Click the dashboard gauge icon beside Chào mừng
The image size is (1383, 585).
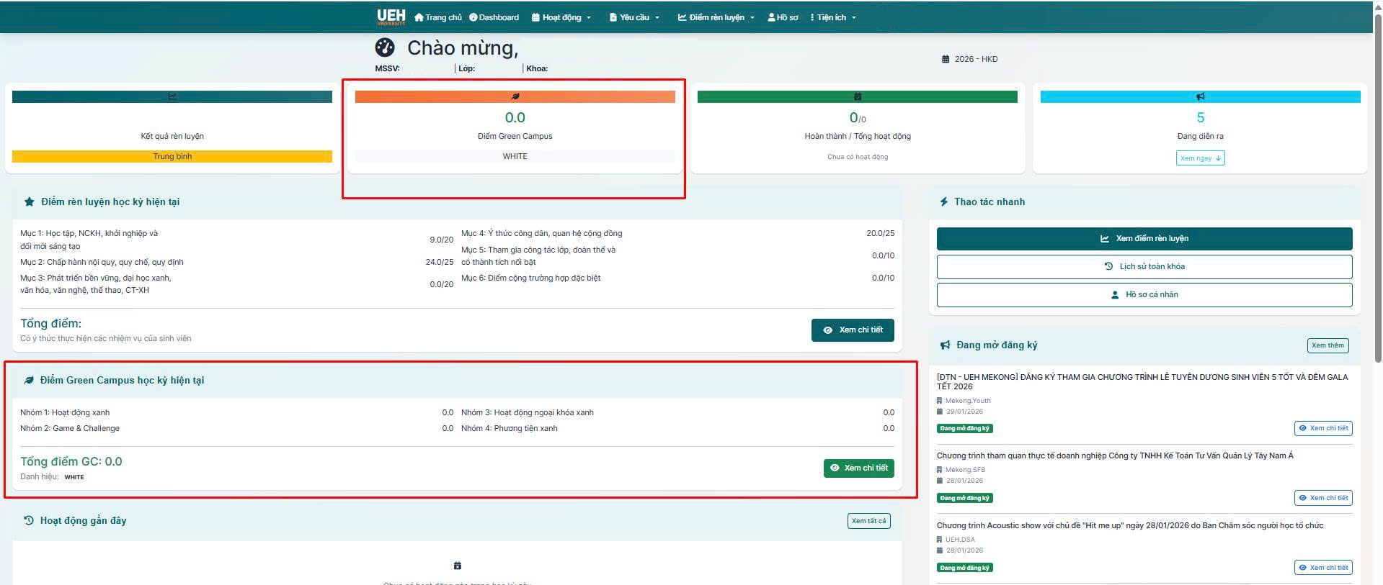pyautogui.click(x=385, y=47)
